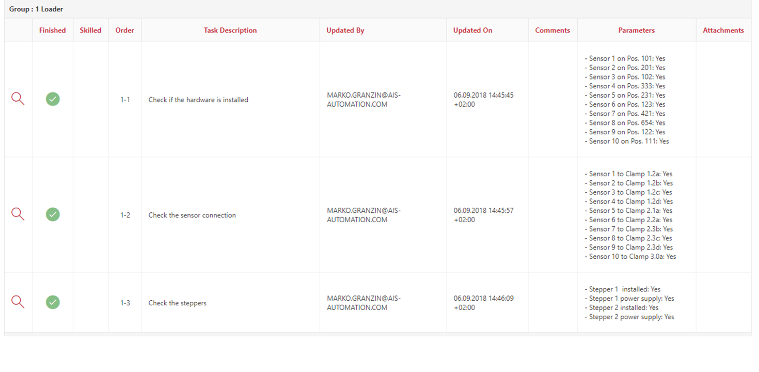Sort by Finished column header
Screen dimensions: 759x372
click(53, 30)
